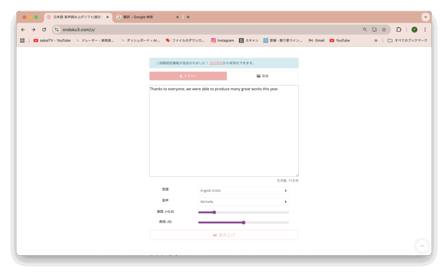The image size is (448, 277).
Task: Click scroll-to-top arrow button
Action: (x=422, y=246)
